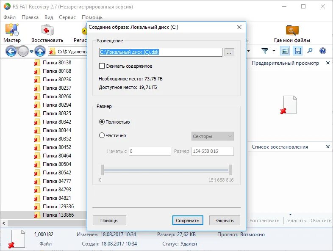Open the Секторы units dropdown

coord(213,136)
